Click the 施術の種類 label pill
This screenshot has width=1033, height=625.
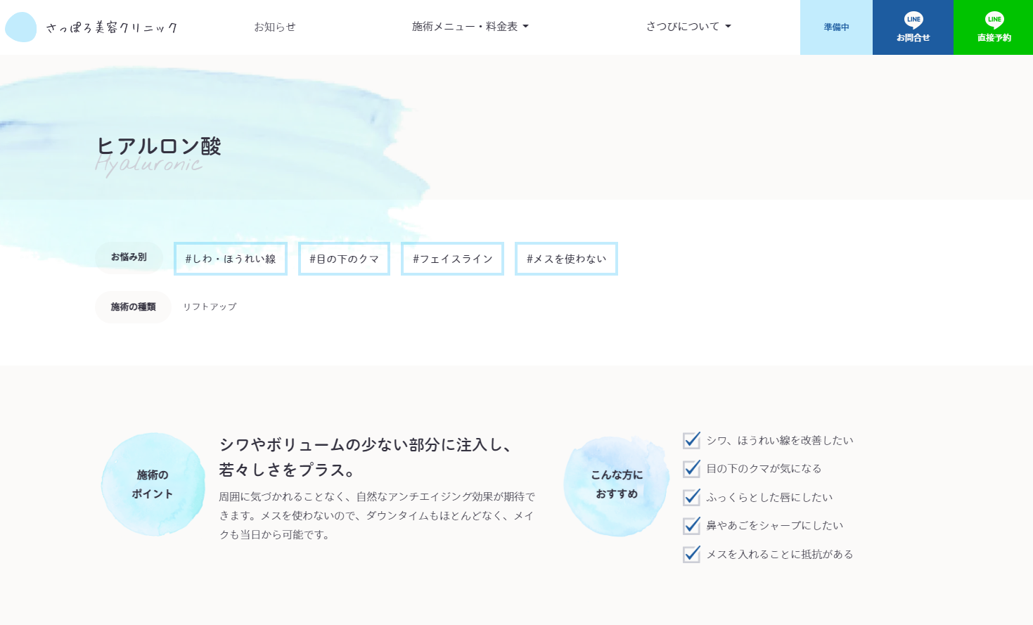point(133,307)
